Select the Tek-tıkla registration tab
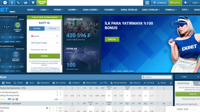 37,28
